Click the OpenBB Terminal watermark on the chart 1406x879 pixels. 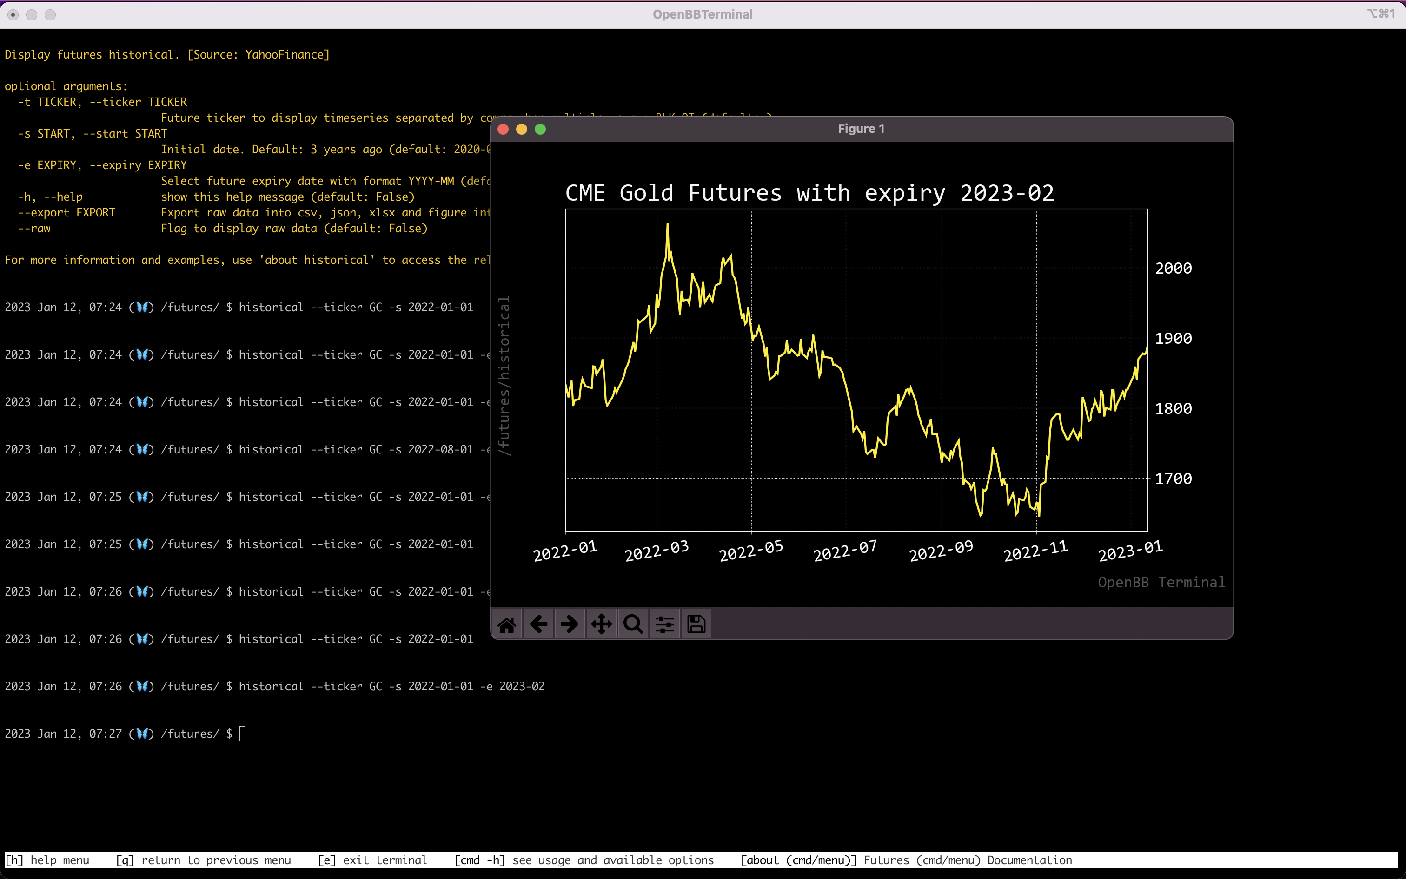1161,582
